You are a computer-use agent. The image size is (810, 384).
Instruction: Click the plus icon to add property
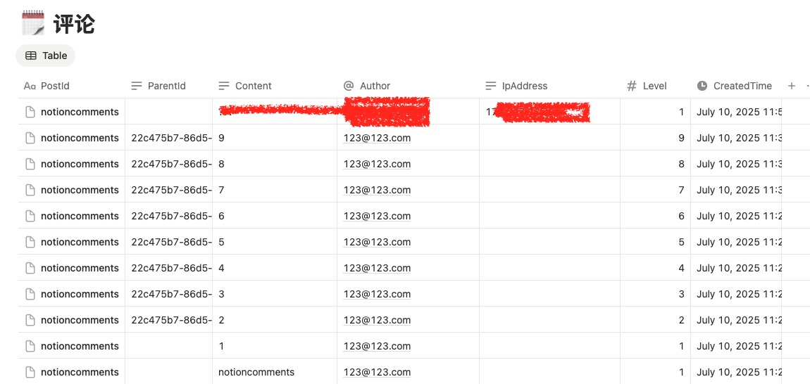point(792,86)
